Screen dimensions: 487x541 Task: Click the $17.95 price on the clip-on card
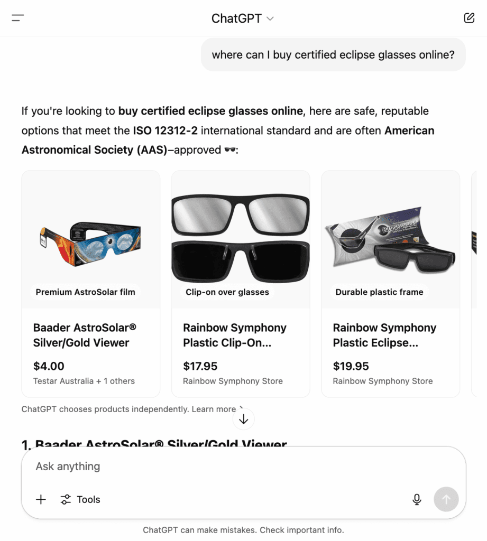click(199, 366)
